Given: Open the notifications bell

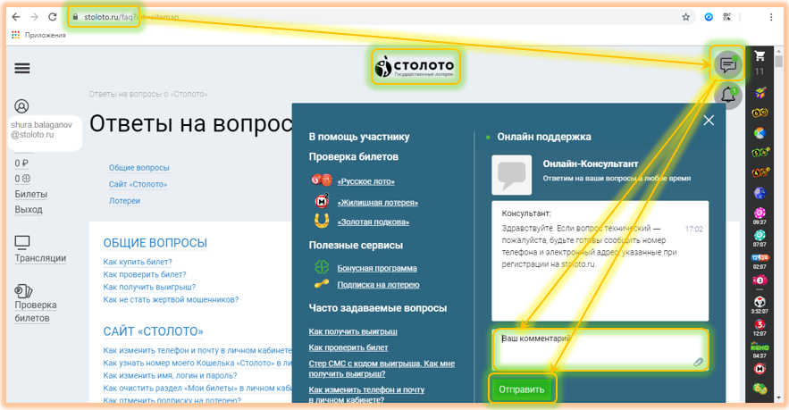Looking at the screenshot, I should coord(727,95).
